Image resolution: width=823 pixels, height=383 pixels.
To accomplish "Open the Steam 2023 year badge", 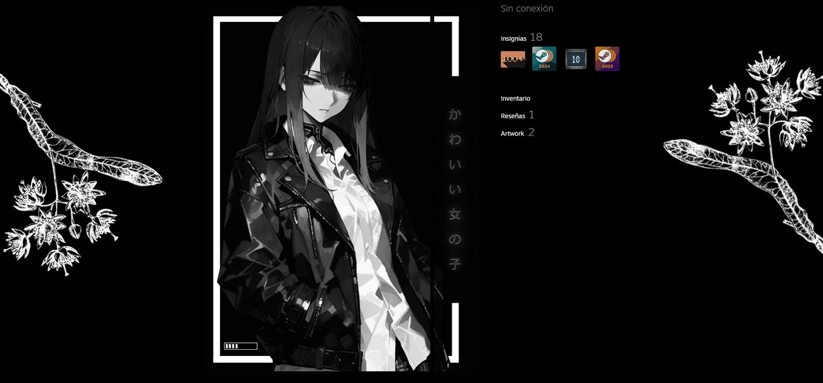I will coord(607,58).
